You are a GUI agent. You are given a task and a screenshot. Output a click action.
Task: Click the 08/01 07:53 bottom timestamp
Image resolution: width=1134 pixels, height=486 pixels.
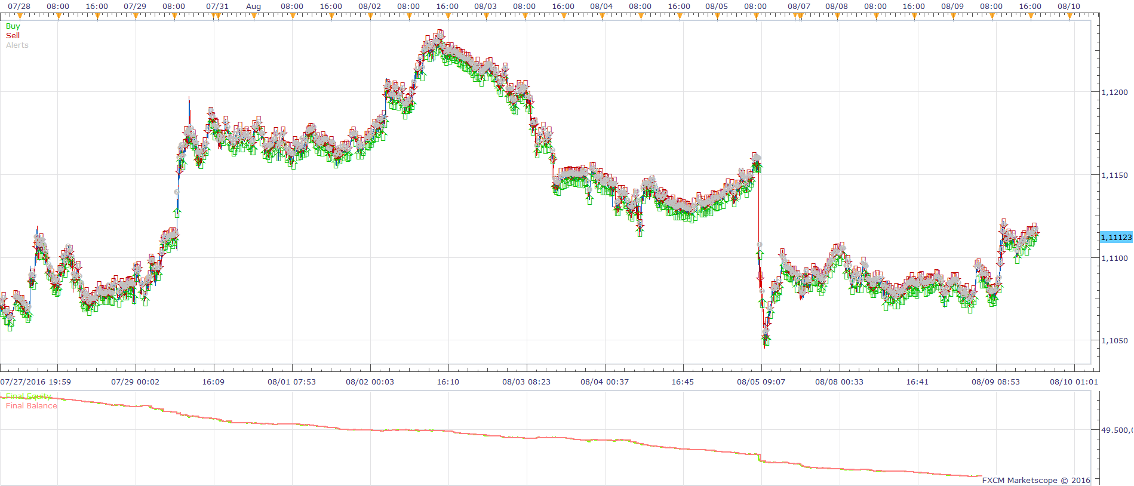(291, 382)
